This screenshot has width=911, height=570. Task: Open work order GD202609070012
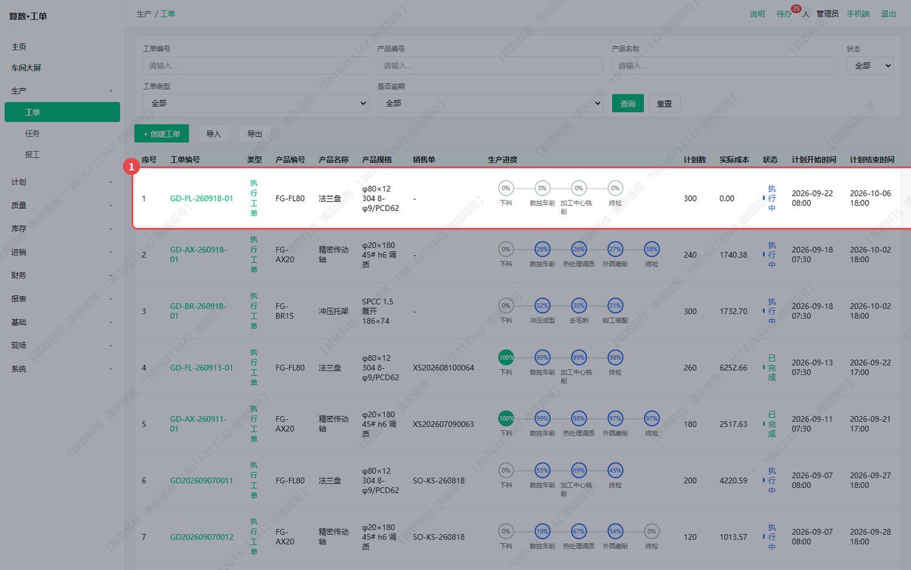click(x=202, y=537)
